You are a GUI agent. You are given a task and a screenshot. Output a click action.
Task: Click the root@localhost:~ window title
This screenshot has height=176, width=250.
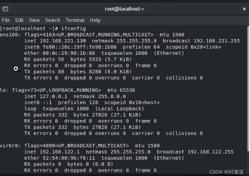pos(125,9)
